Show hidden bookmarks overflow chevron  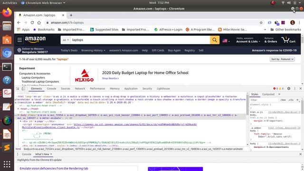(265, 29)
